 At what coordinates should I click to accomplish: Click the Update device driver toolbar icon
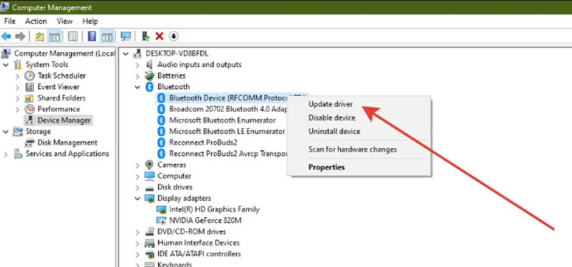coord(146,36)
